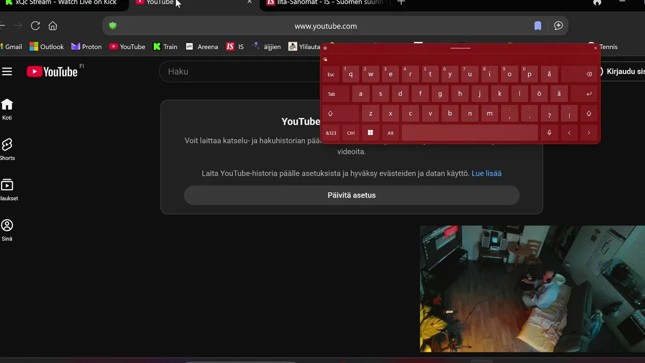Screen dimensions: 645x363
Task: Tap the ä key on touch keyboard
Action: 559,94
